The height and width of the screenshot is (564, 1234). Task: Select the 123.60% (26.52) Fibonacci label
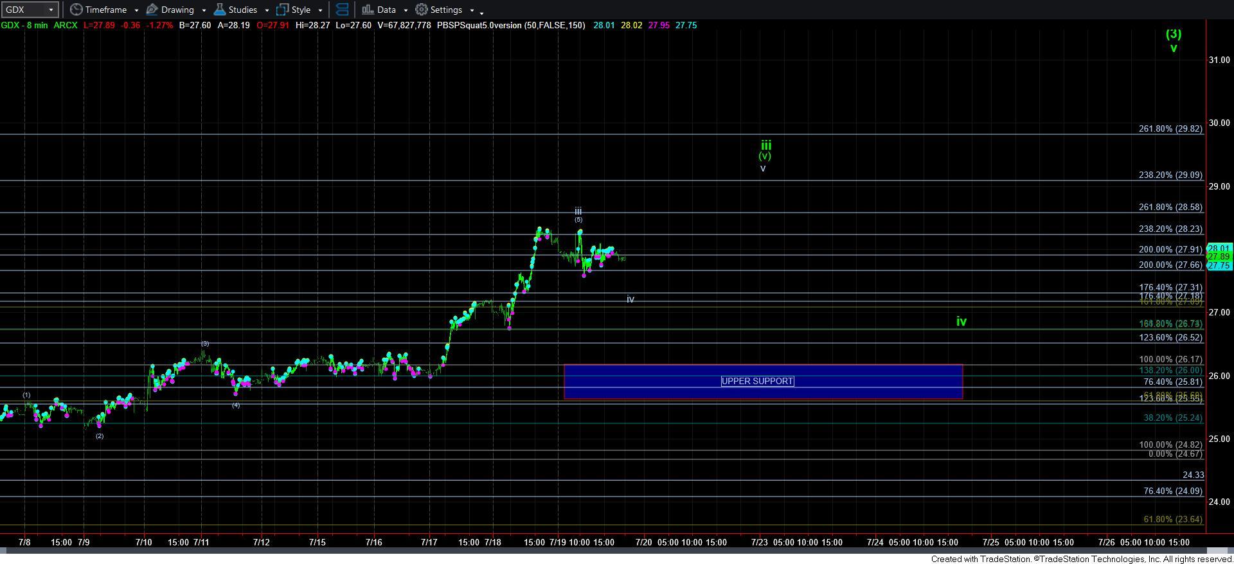coord(1170,337)
